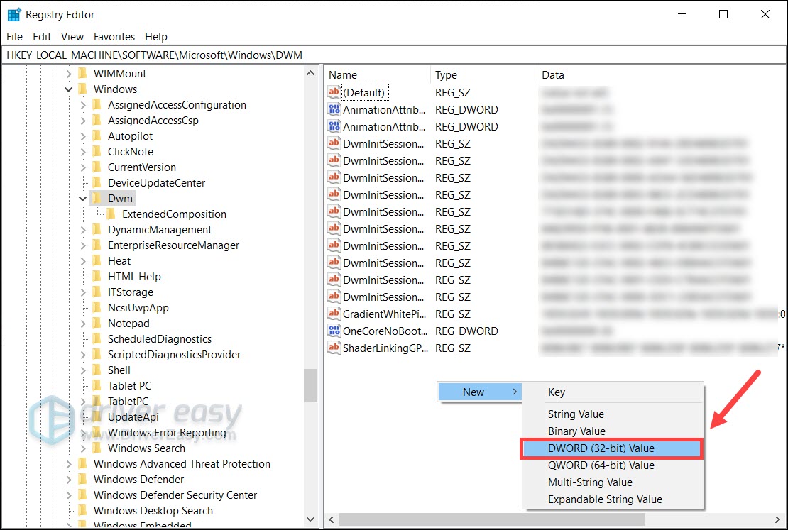This screenshot has height=530, width=788.
Task: Click the registry path address bar
Action: tap(393, 55)
